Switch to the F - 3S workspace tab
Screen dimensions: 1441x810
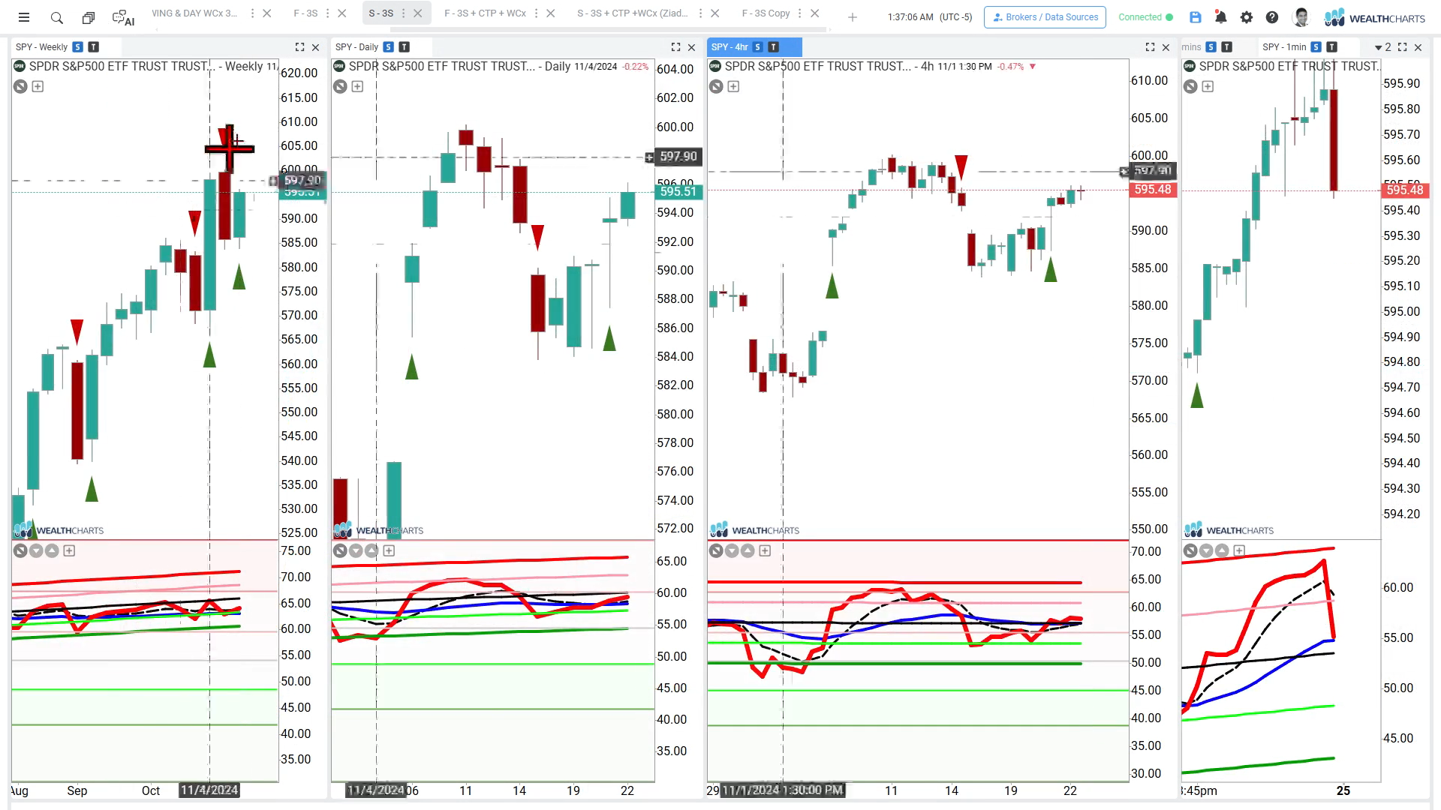(305, 13)
